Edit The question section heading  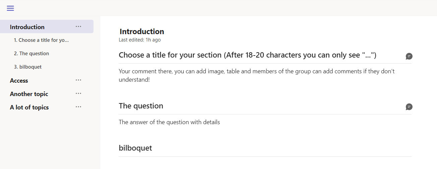[141, 106]
